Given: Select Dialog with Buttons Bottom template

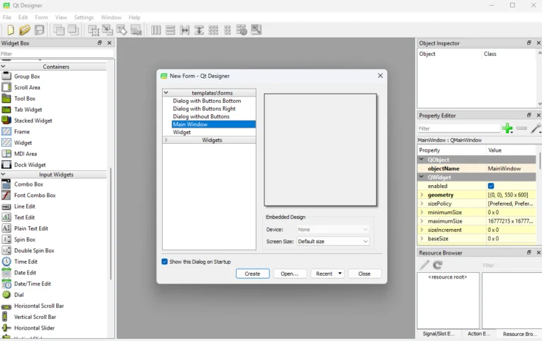Looking at the screenshot, I should 207,101.
